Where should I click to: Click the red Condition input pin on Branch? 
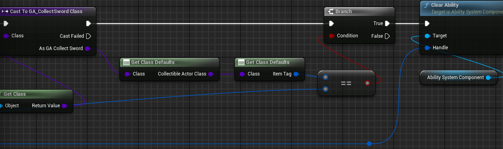coord(331,36)
